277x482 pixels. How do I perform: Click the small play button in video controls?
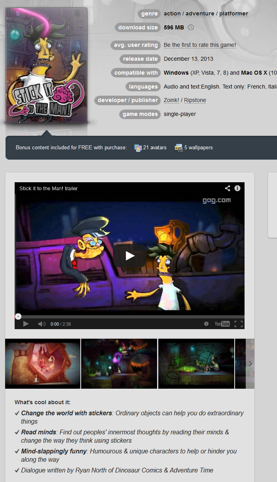pyautogui.click(x=26, y=324)
